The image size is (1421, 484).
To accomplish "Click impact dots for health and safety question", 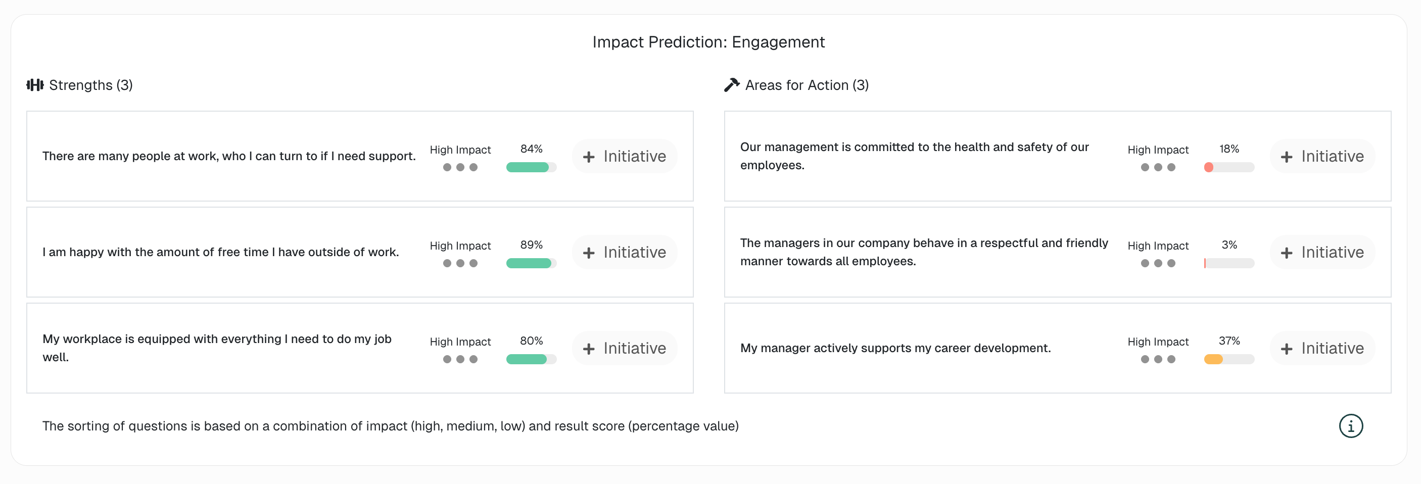I will click(1157, 167).
